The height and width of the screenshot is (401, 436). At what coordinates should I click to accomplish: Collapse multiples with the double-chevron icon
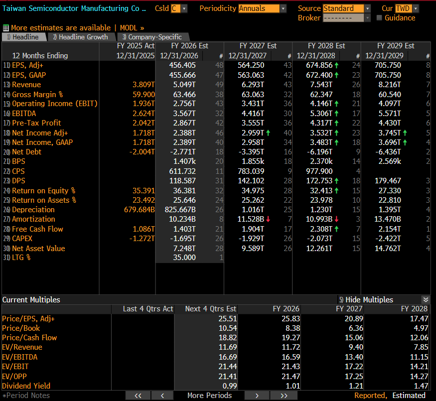(426, 299)
